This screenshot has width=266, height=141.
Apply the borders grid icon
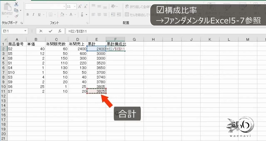click(50, 15)
